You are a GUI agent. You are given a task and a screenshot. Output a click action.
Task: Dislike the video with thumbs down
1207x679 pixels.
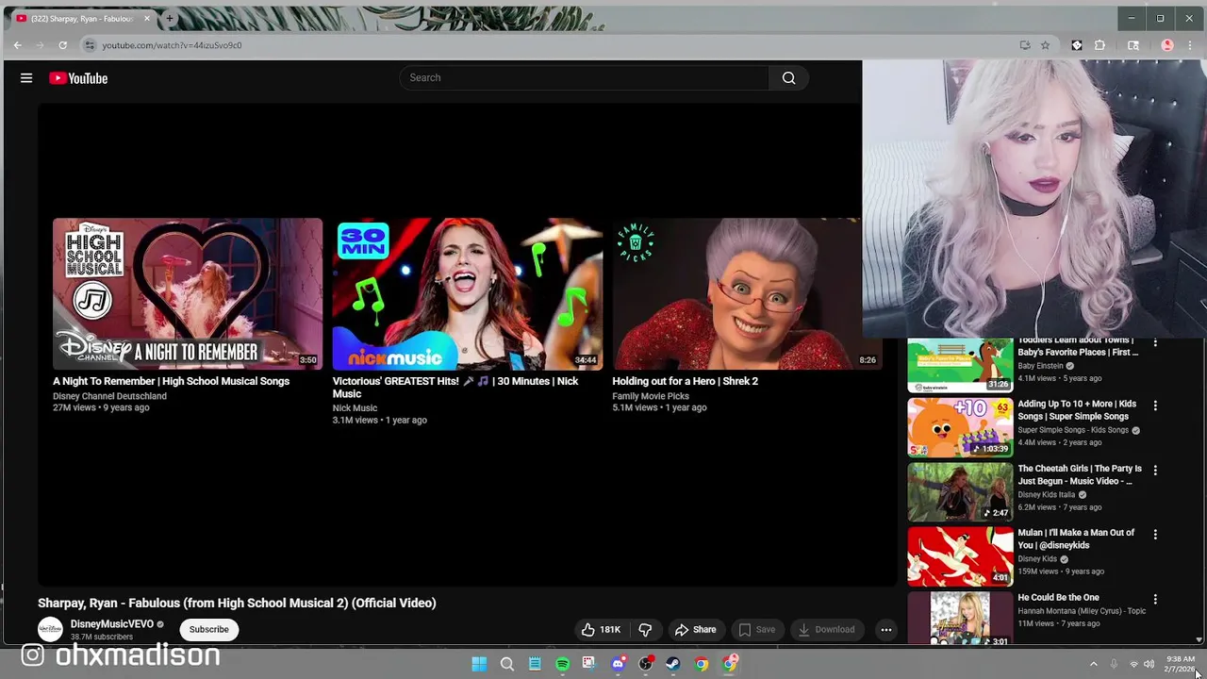(646, 629)
